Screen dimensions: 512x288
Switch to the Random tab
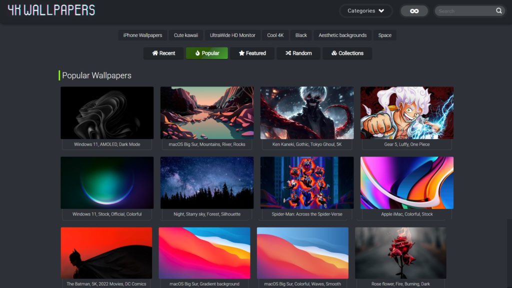[298, 53]
